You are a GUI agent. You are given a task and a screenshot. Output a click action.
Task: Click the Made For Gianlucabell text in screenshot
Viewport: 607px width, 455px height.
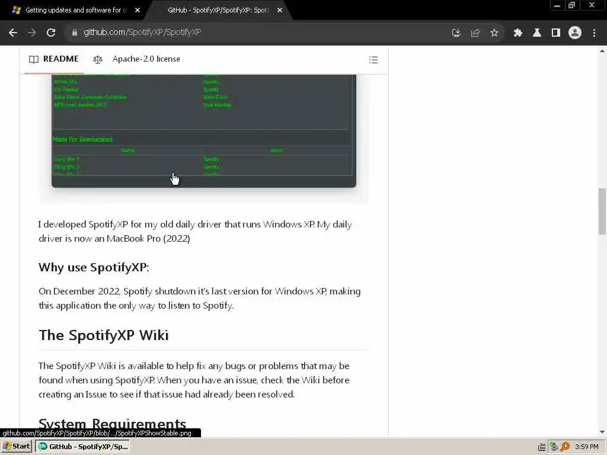[82, 139]
